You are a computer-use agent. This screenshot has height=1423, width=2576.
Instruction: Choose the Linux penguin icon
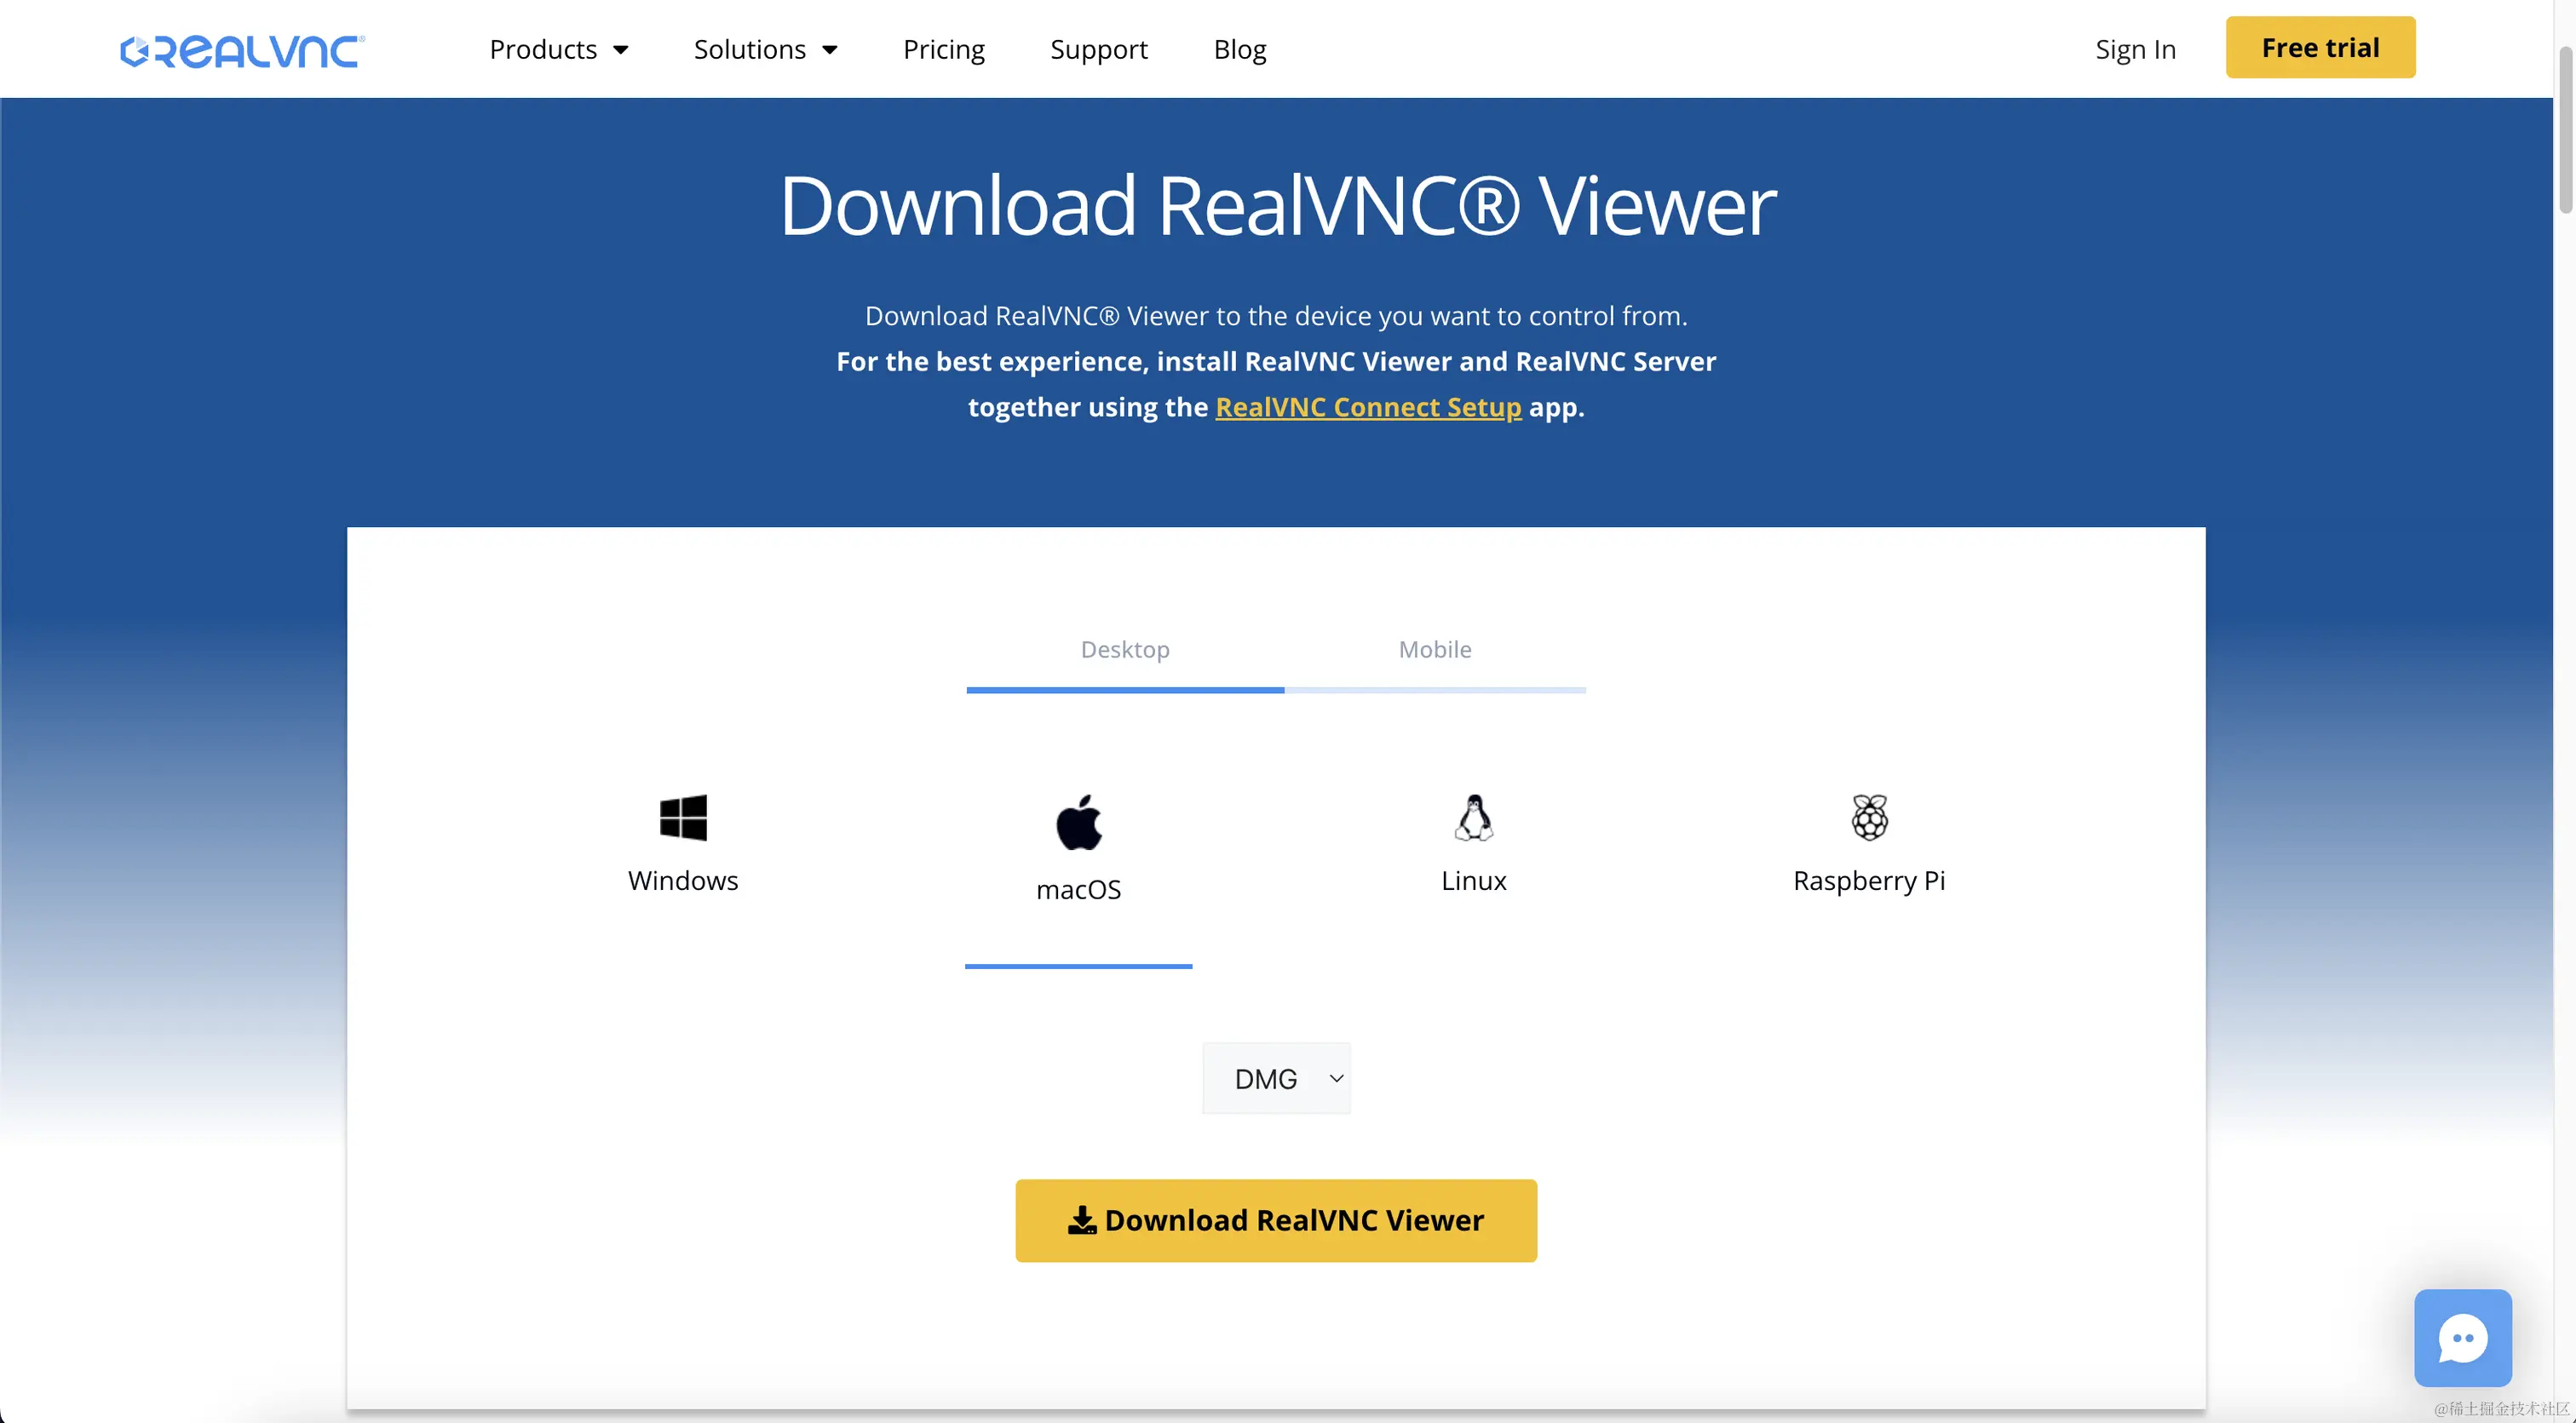(1473, 817)
